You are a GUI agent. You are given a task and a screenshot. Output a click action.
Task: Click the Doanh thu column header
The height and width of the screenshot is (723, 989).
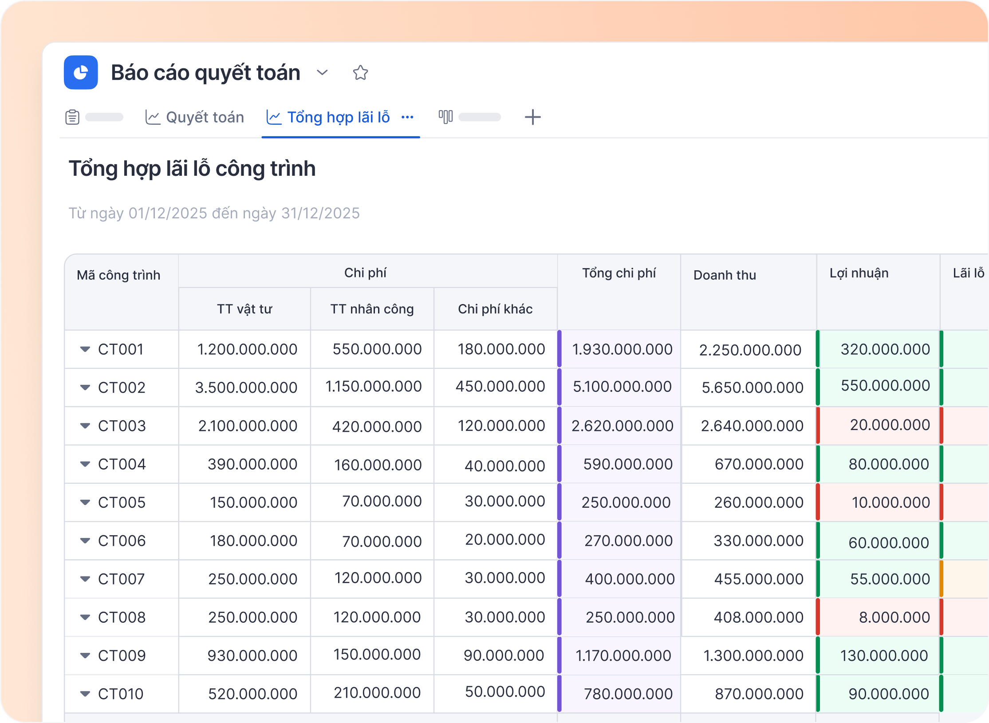click(x=725, y=275)
